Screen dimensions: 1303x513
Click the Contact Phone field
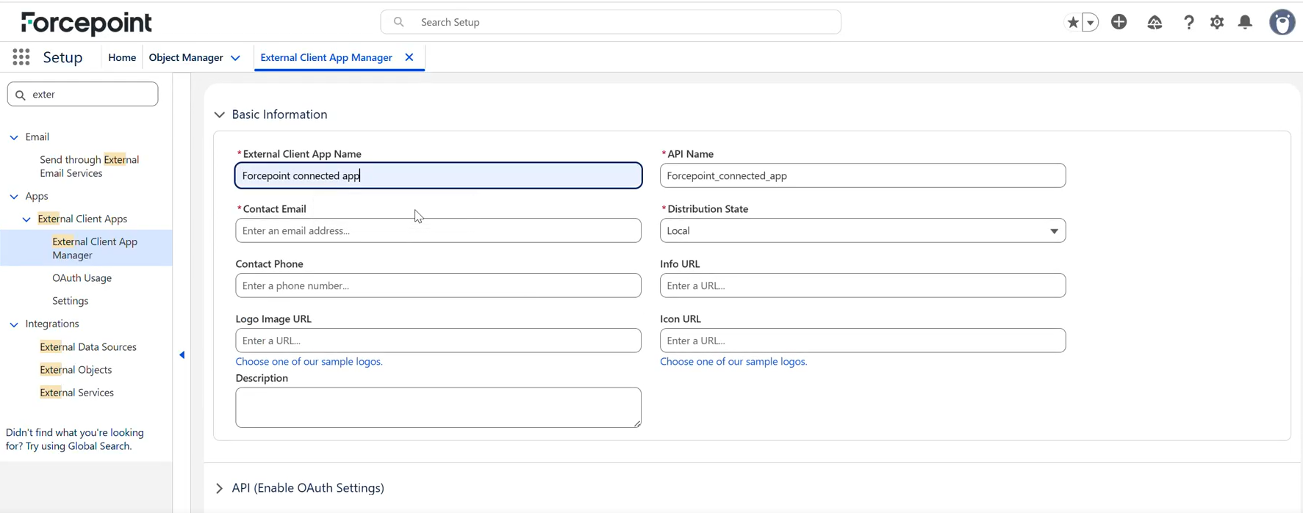click(438, 285)
